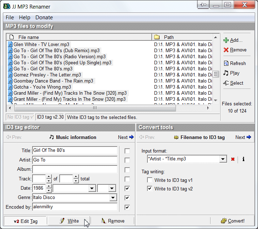The image size is (258, 229).
Task: Click mp3 icon of Glen White - TV Lover
Action: click(10, 45)
